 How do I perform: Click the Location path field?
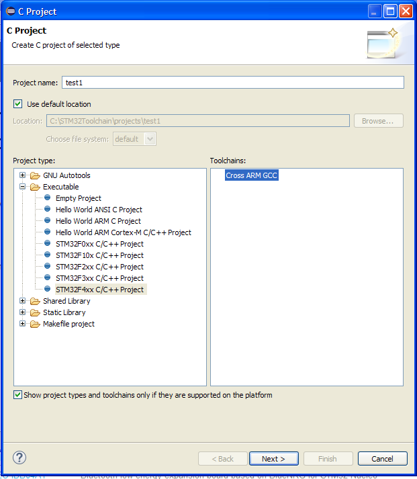pyautogui.click(x=198, y=121)
